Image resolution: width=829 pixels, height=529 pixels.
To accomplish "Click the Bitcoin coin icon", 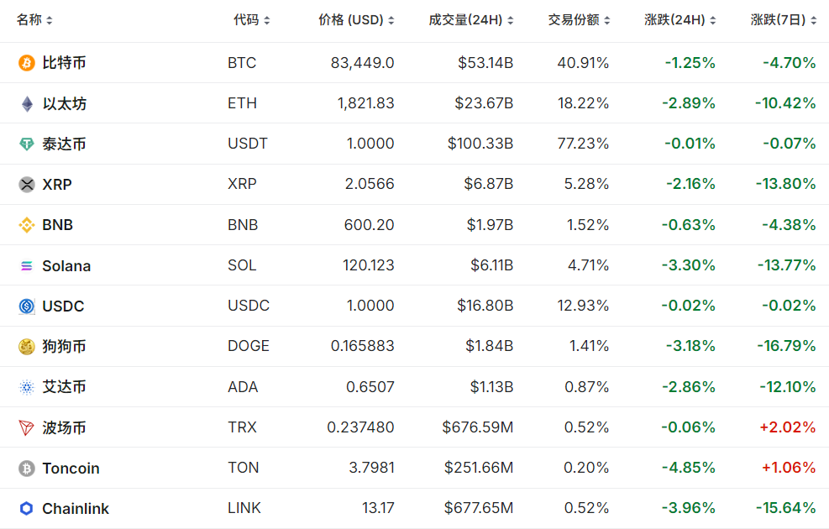I will pyautogui.click(x=27, y=63).
